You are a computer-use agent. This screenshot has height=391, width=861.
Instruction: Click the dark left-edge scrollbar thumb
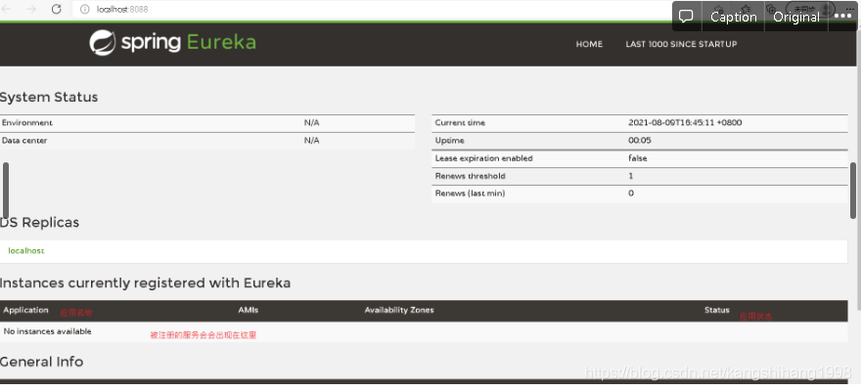point(6,191)
